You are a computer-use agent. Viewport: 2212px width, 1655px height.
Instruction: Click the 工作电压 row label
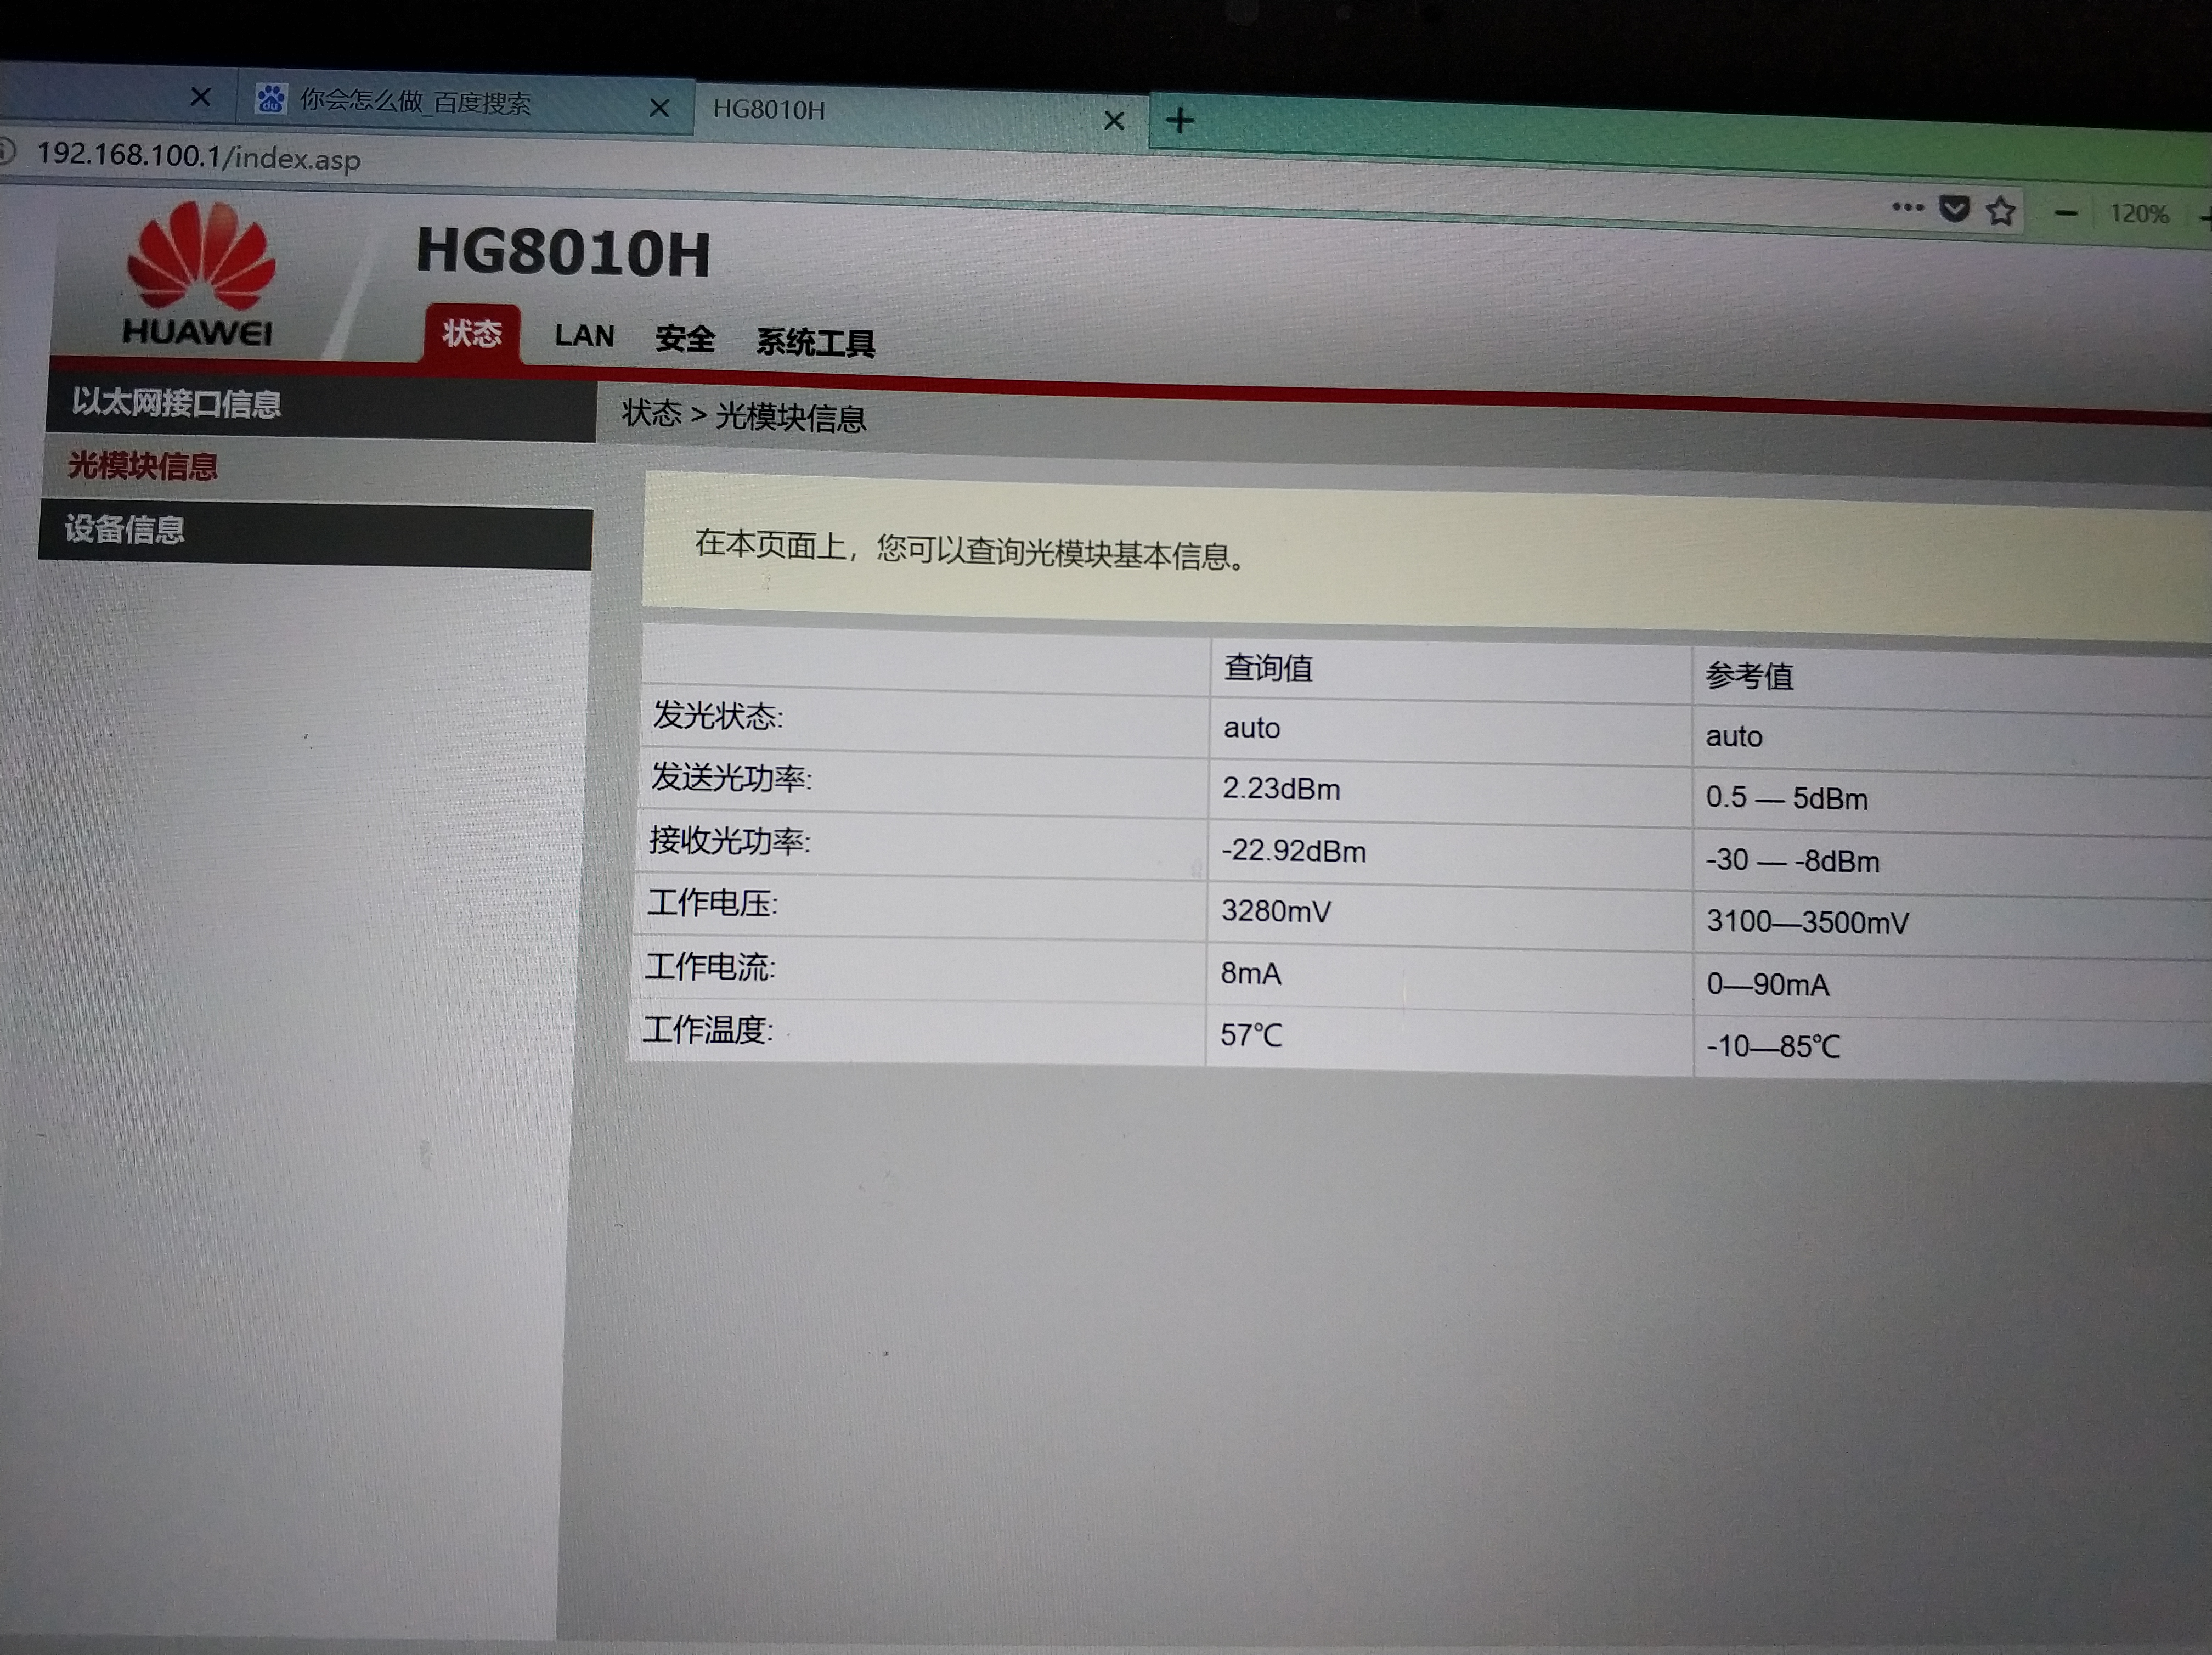[712, 903]
